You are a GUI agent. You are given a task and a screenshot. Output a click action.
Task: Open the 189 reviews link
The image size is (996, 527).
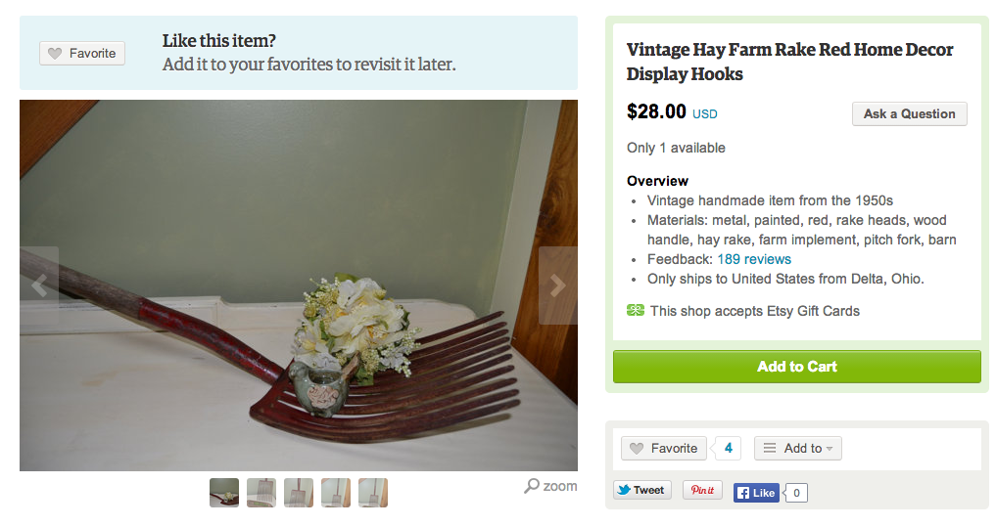753,259
